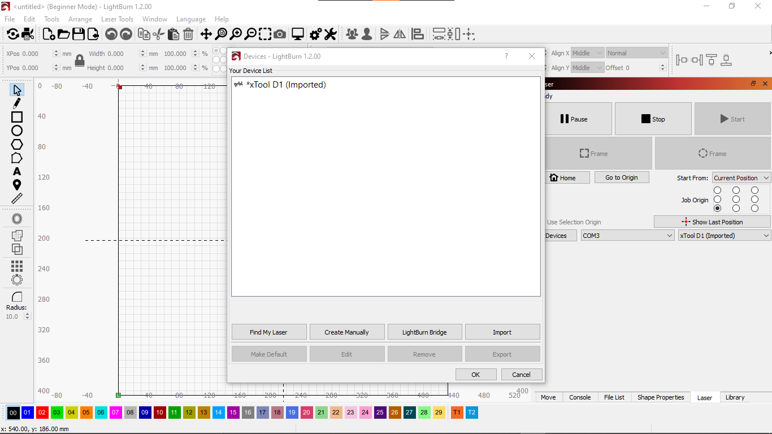Click the XPos spinner arrows
Screen dimensions: 772x434
click(56, 54)
